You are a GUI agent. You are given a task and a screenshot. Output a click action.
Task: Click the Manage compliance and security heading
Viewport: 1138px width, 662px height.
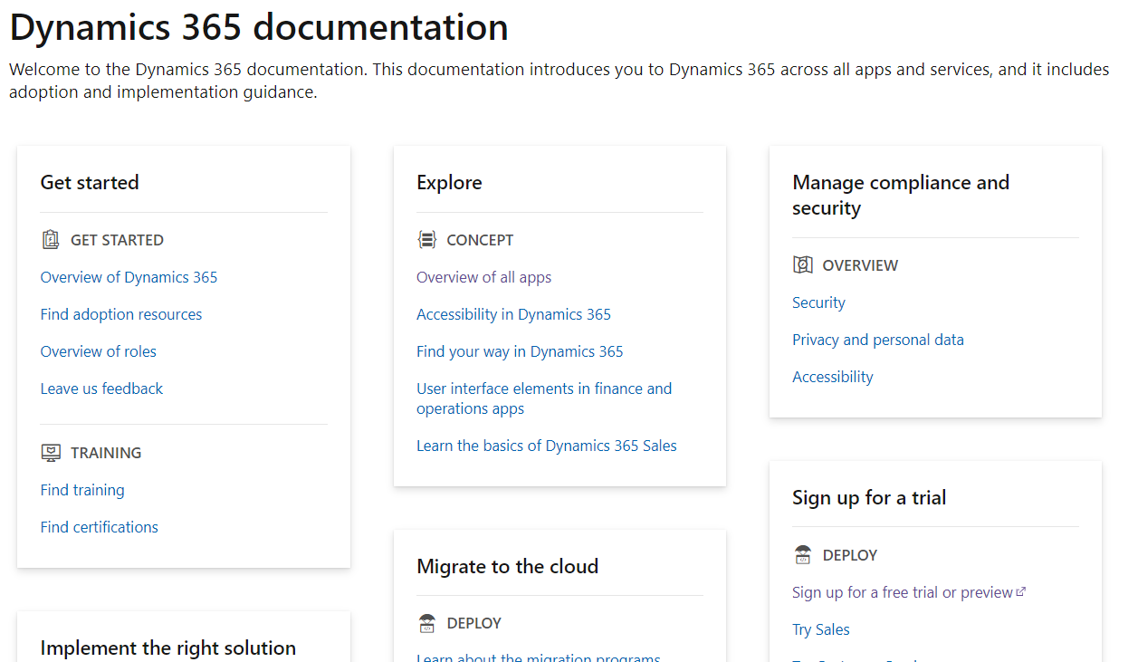click(901, 195)
